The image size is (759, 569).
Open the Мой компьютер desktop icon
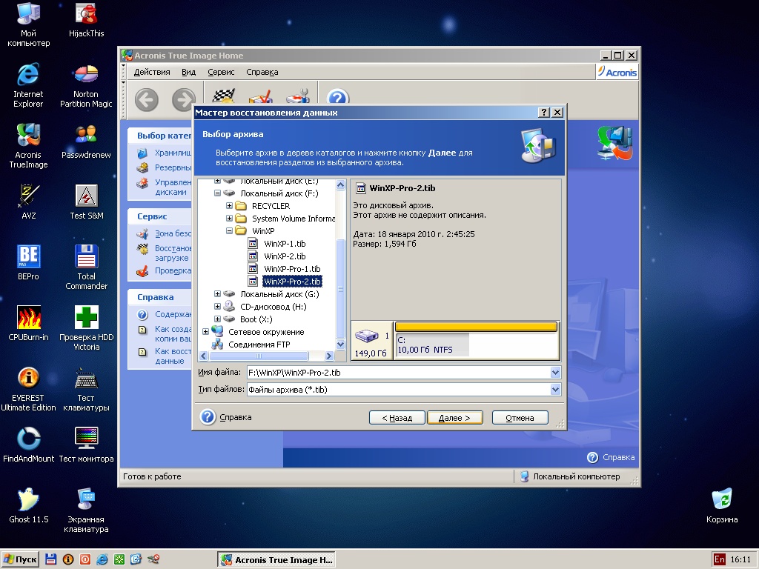pos(28,24)
